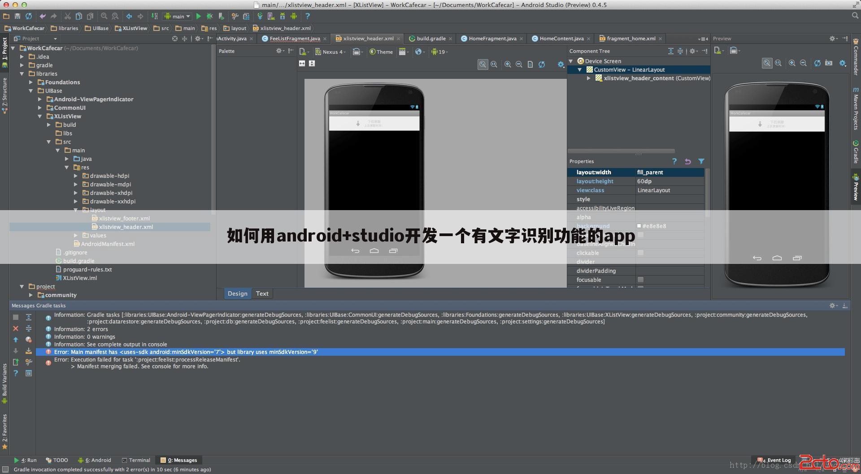Click the Debug bug toolbar icon
The width and height of the screenshot is (861, 474).
209,16
